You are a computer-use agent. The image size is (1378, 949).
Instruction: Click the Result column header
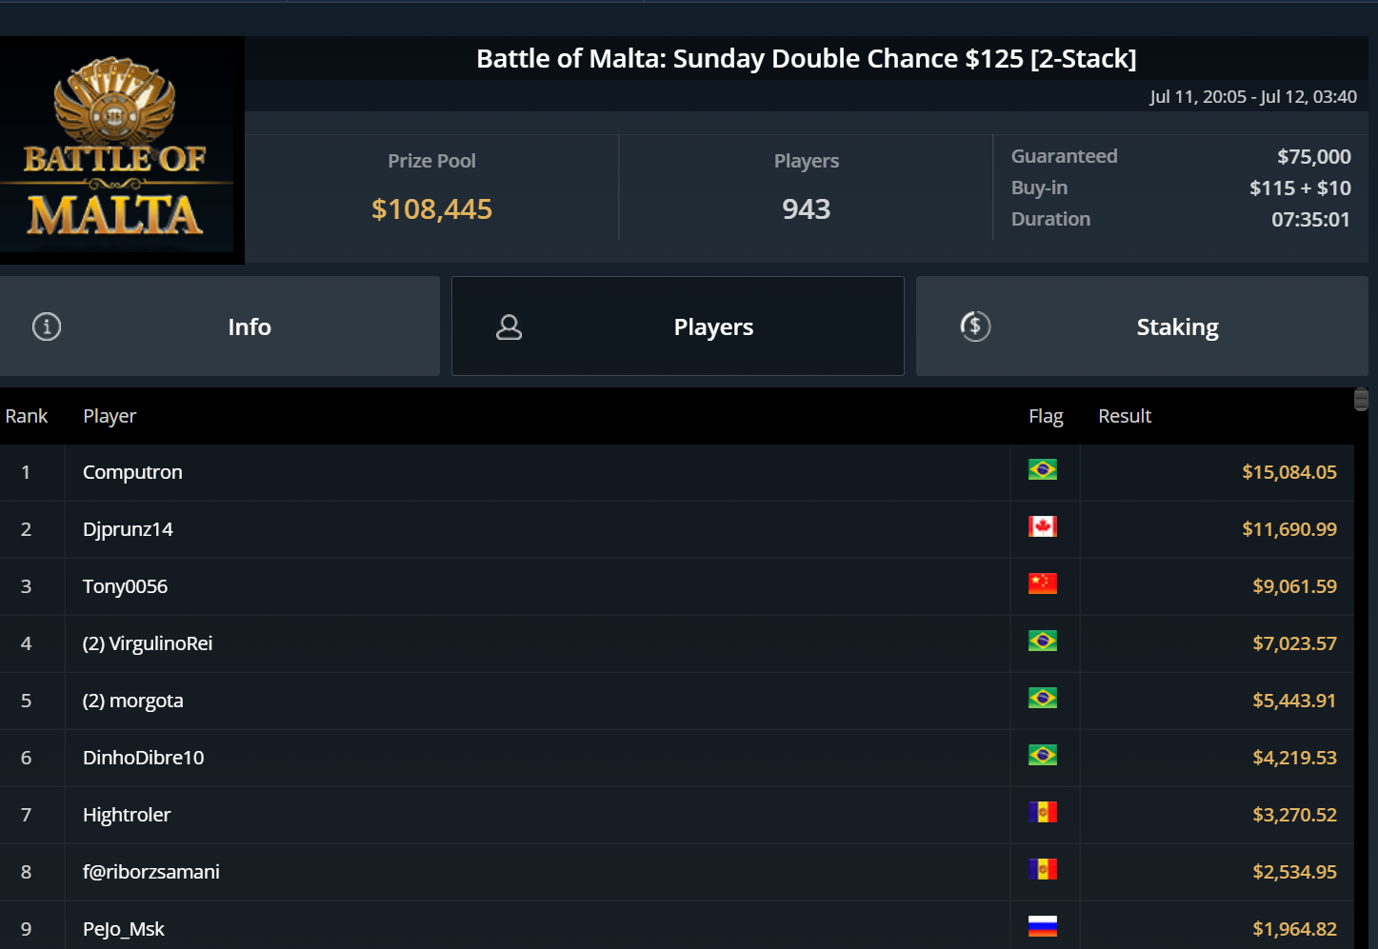click(x=1125, y=417)
